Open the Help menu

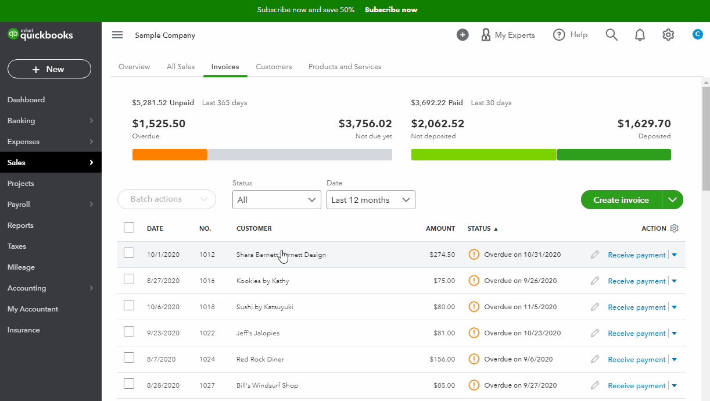pyautogui.click(x=571, y=35)
